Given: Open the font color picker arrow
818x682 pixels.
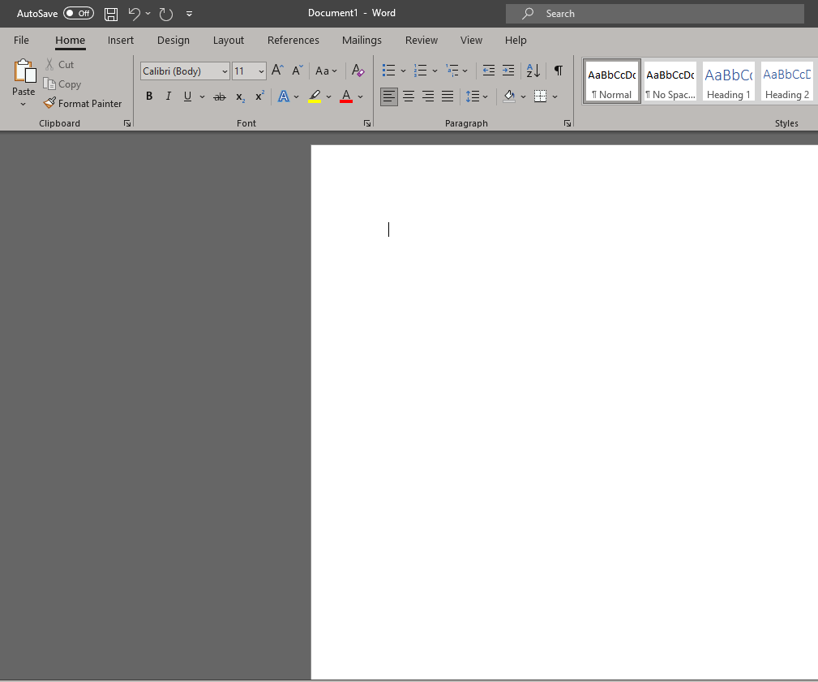Looking at the screenshot, I should (358, 97).
